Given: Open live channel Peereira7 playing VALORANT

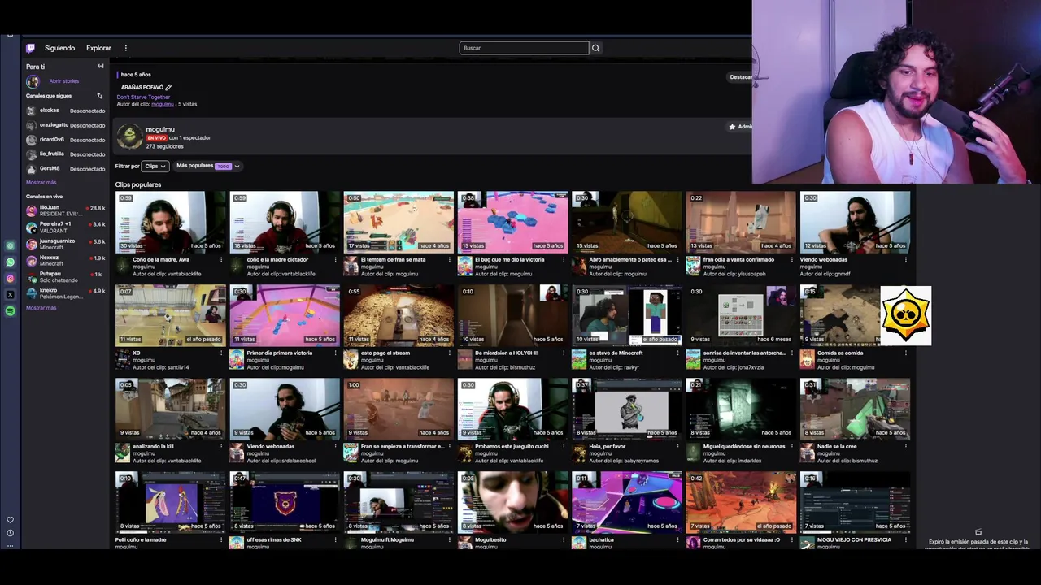Looking at the screenshot, I should 65,227.
